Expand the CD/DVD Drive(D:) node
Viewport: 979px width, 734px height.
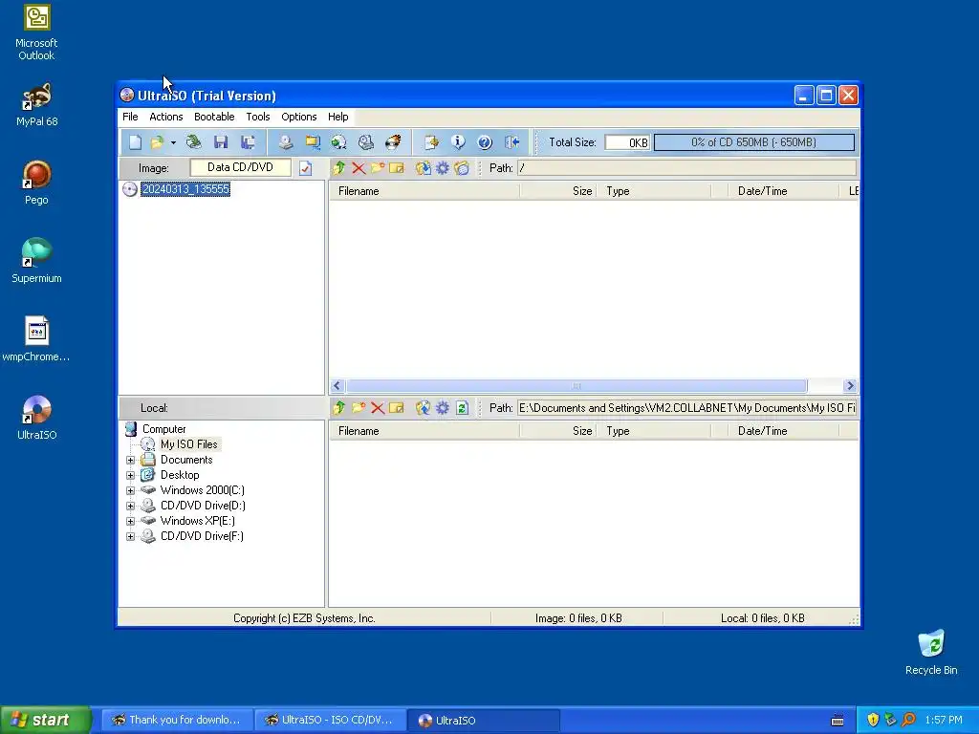point(130,506)
